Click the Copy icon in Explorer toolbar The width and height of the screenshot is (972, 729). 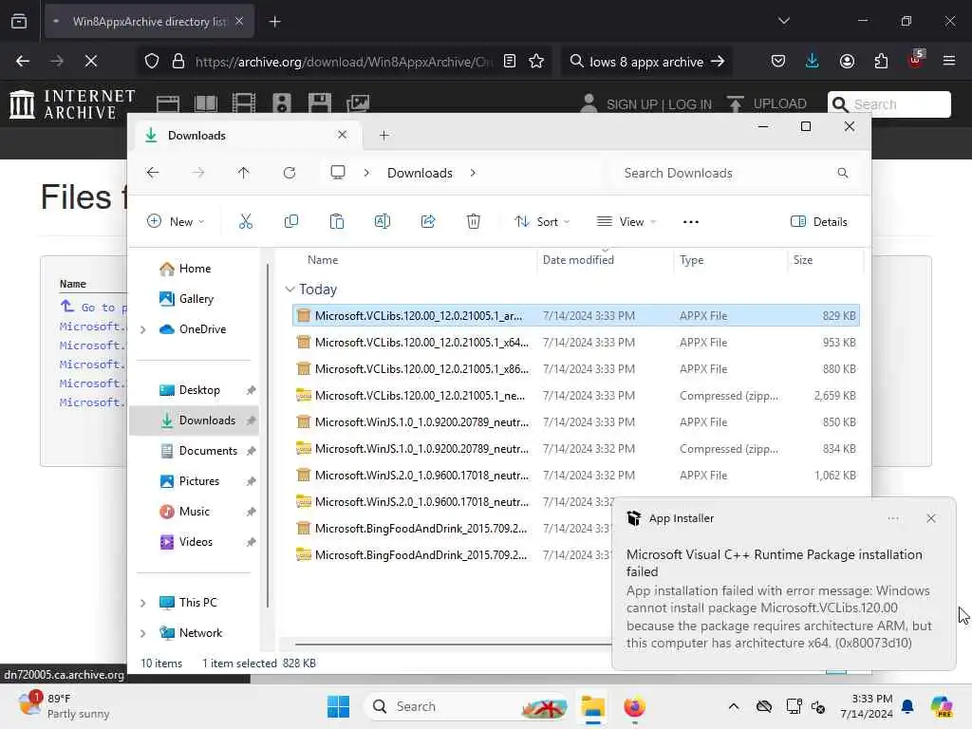(x=290, y=221)
